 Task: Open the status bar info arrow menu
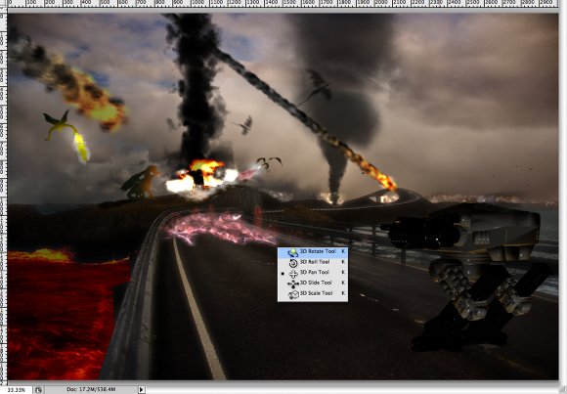(142, 390)
